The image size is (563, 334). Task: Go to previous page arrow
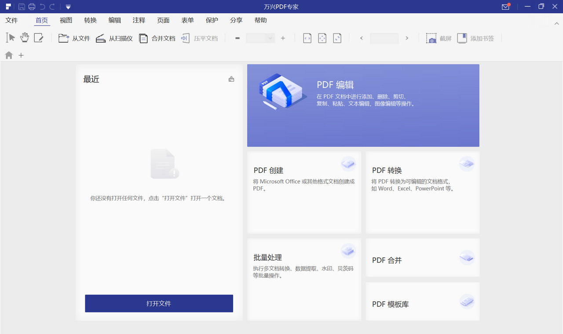point(362,38)
